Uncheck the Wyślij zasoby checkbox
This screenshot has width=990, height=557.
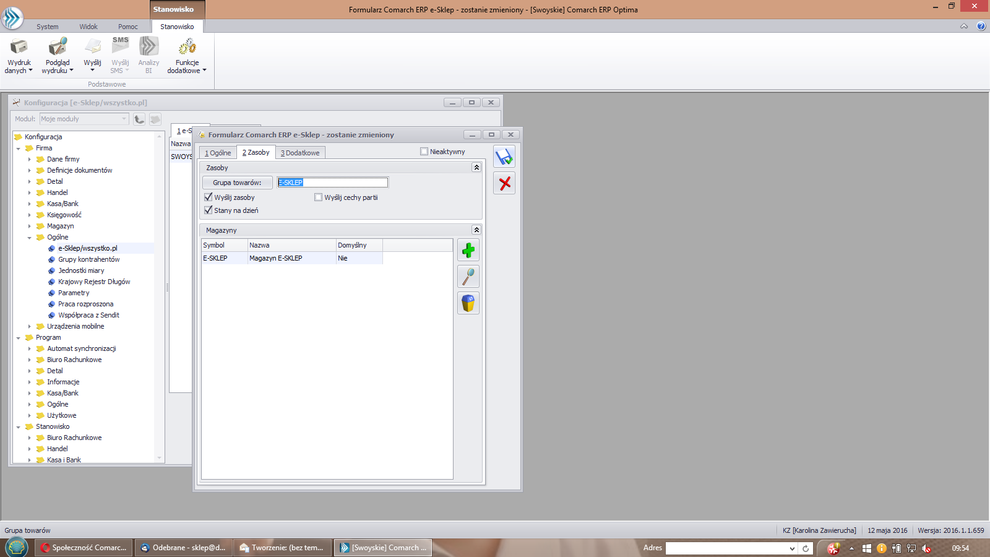tap(209, 197)
